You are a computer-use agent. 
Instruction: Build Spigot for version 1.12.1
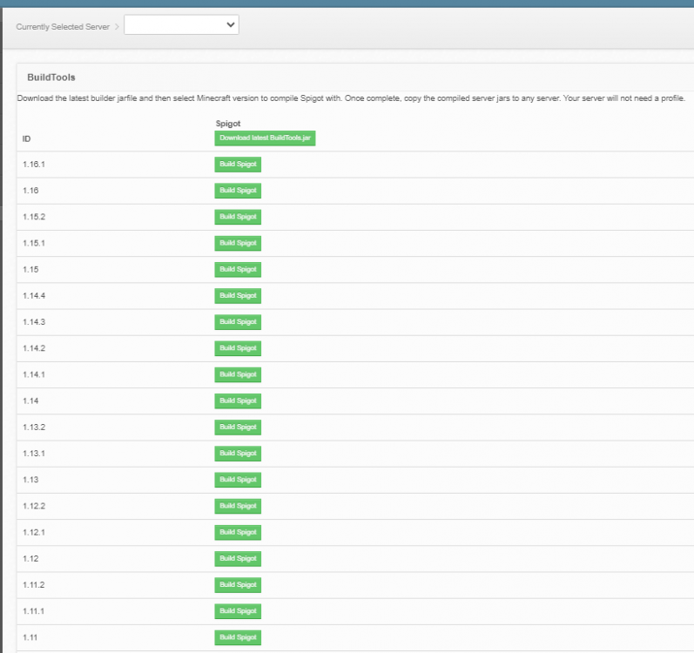coord(238,532)
